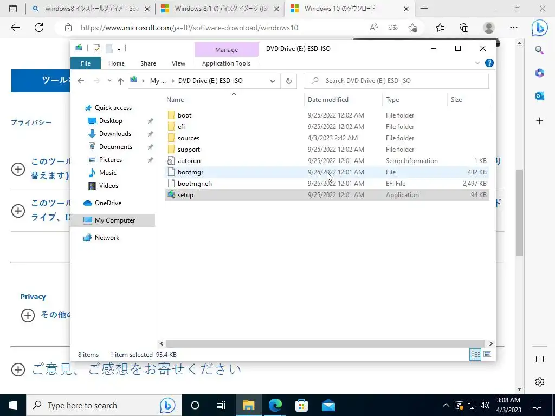555x416 pixels.
Task: Switch to the View ribbon tab
Action: [178, 63]
